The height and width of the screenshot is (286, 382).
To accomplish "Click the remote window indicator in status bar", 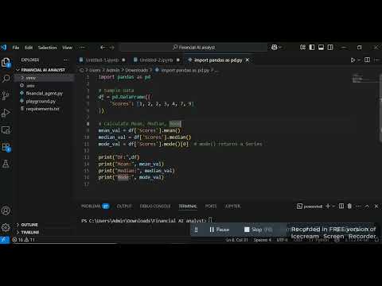I will pyautogui.click(x=5, y=240).
